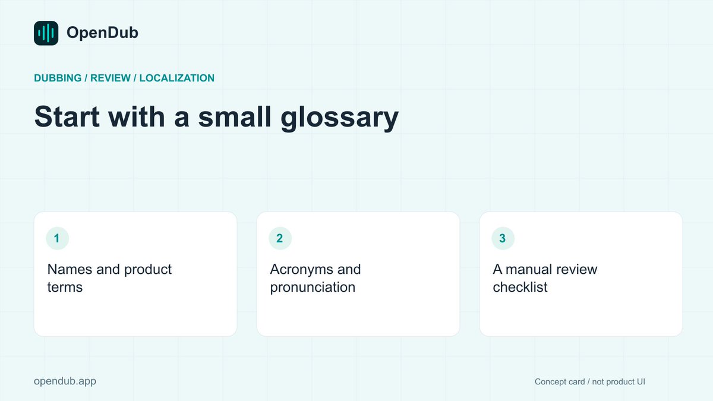The image size is (713, 401).
Task: Select the LOCALIZATION breadcrumb label
Action: tap(177, 78)
